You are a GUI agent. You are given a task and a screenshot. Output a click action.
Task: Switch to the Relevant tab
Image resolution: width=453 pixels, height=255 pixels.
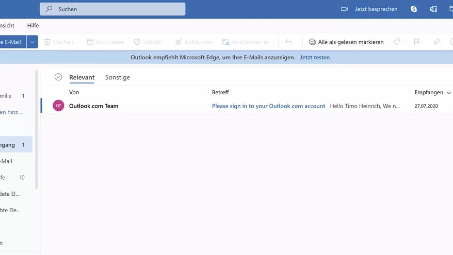pyautogui.click(x=82, y=77)
